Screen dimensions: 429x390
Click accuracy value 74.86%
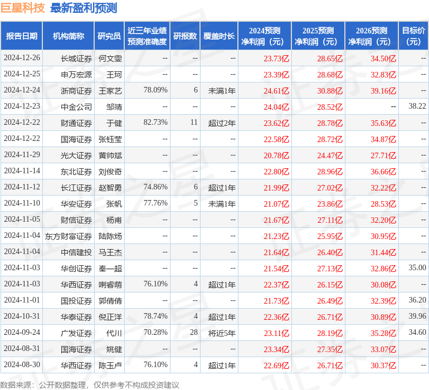(x=155, y=187)
